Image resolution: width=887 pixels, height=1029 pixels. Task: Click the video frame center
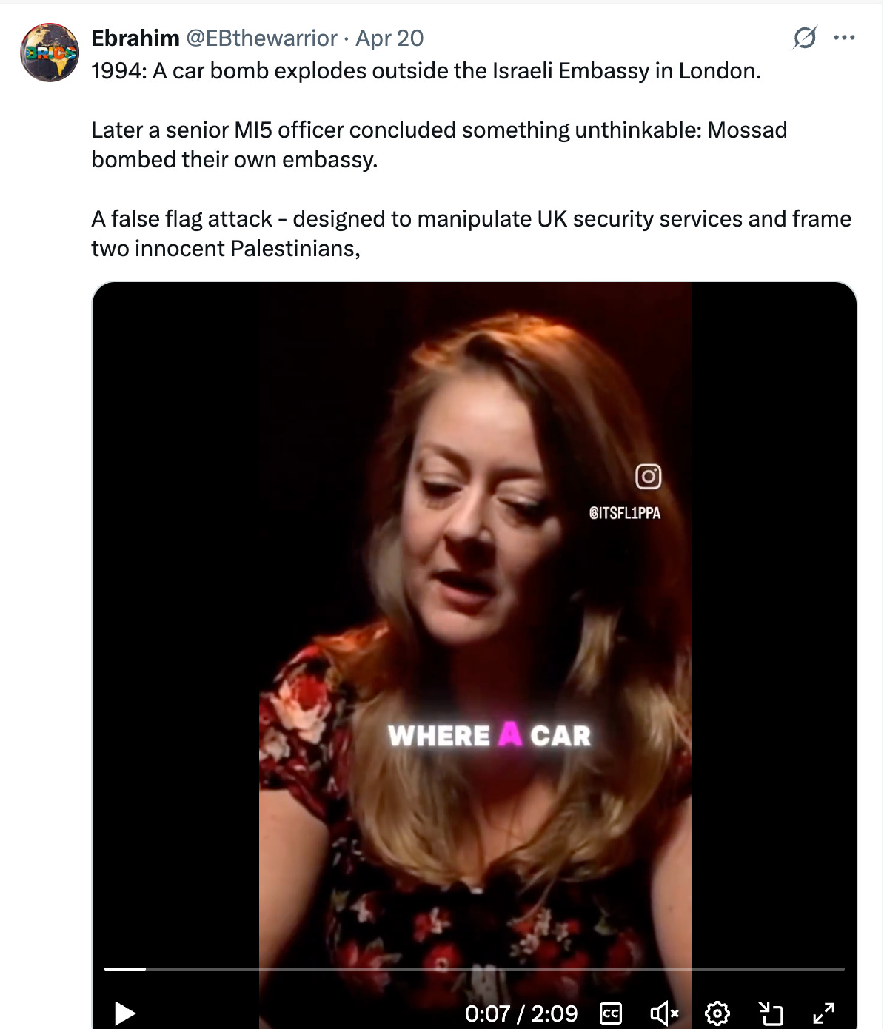click(475, 622)
